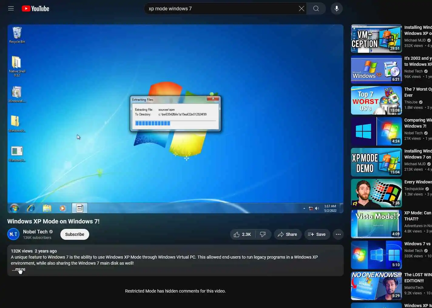Click the Windows Media Player taskbar icon in the video
Screen dimensions: 432x308
pyautogui.click(x=63, y=208)
